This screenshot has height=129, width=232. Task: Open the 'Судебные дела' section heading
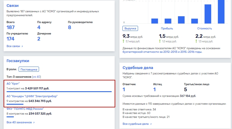tap(138, 68)
